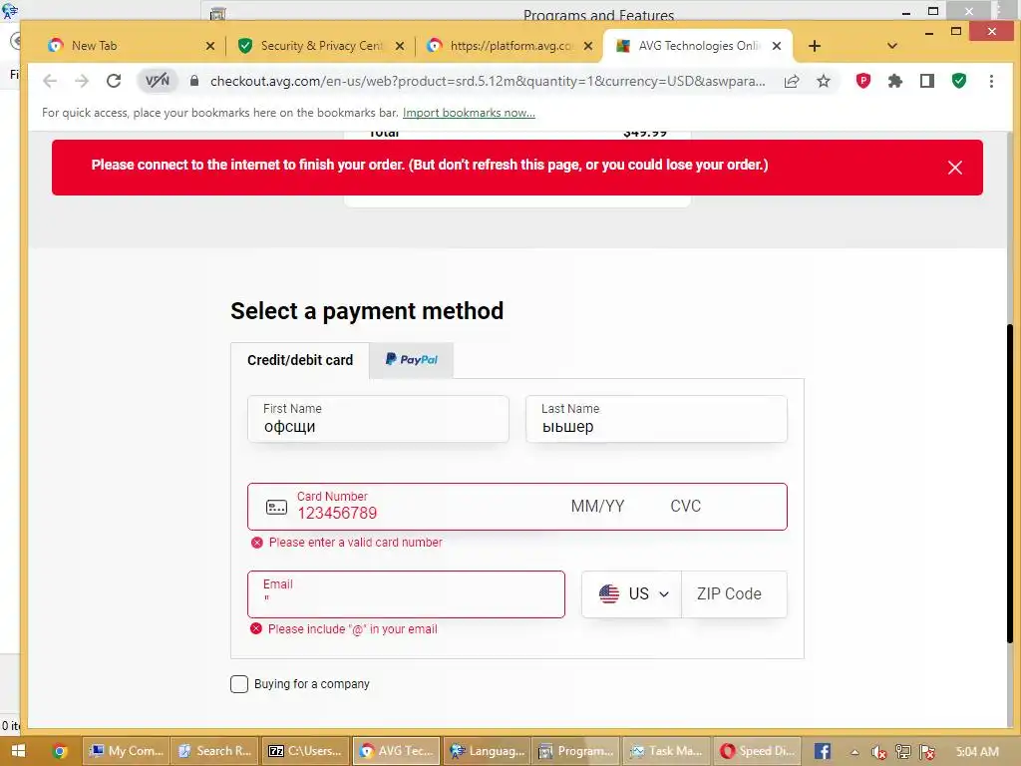Click the credit card icon in card field
The width and height of the screenshot is (1021, 766).
coord(277,507)
